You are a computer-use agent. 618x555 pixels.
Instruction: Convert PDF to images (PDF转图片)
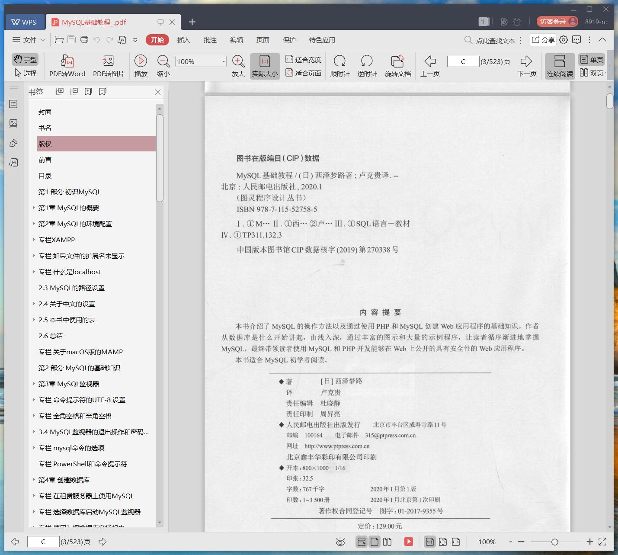coord(109,66)
